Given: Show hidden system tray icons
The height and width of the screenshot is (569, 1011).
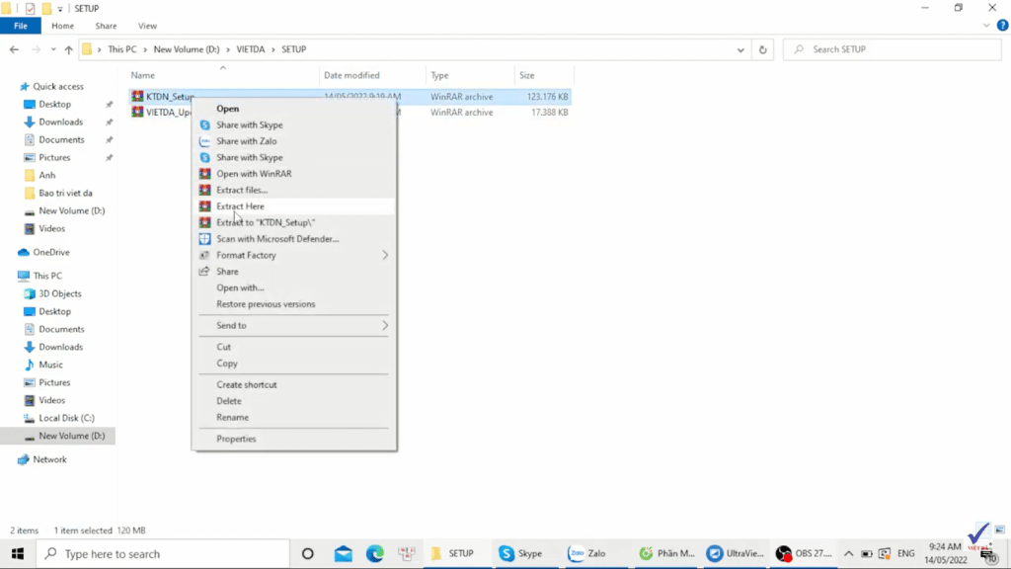Looking at the screenshot, I should (x=848, y=553).
